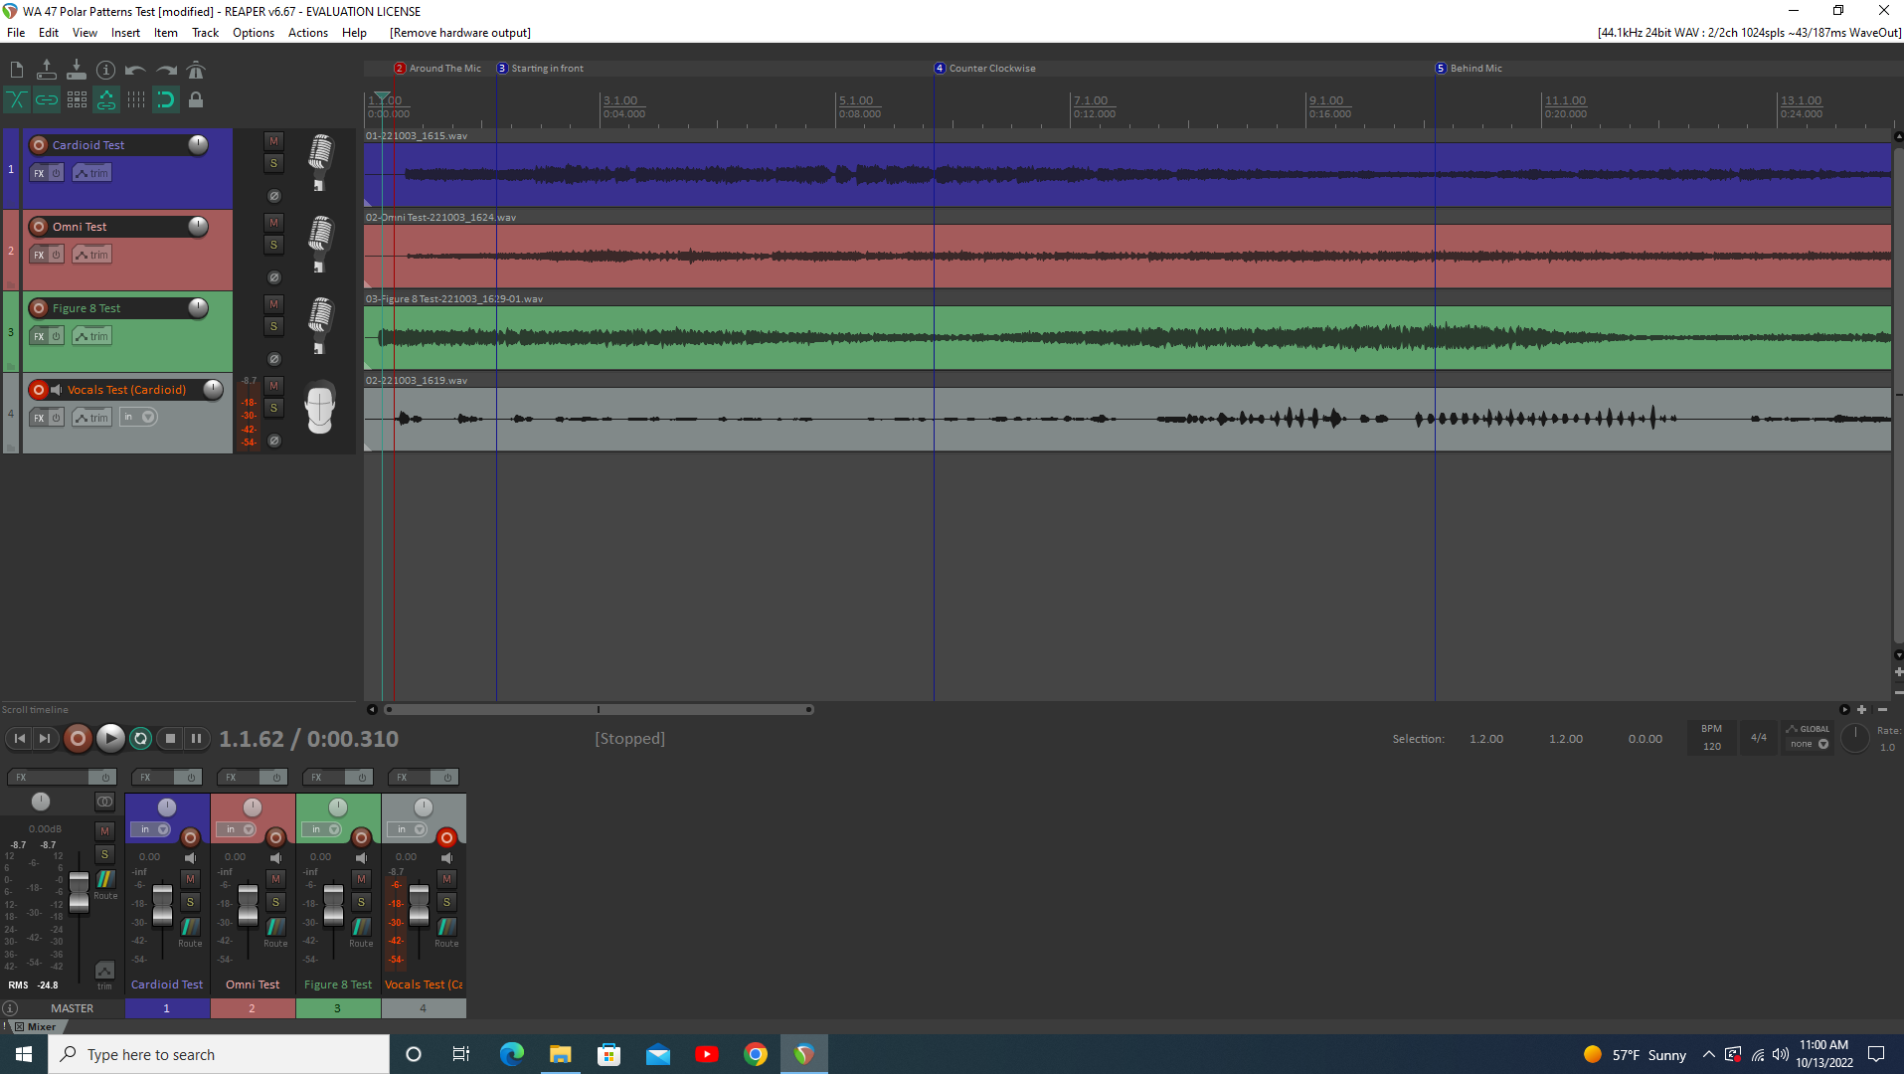Toggle auto-crossfade toolbar icon

(17, 99)
